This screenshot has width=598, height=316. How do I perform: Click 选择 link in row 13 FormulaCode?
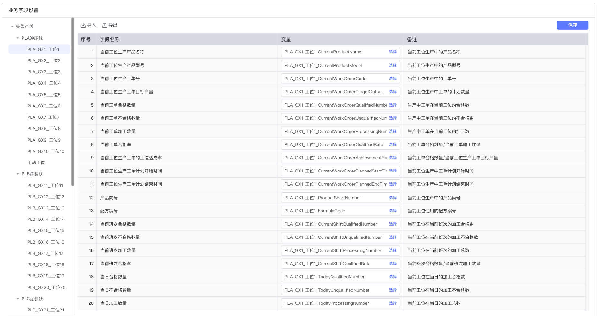pos(393,211)
